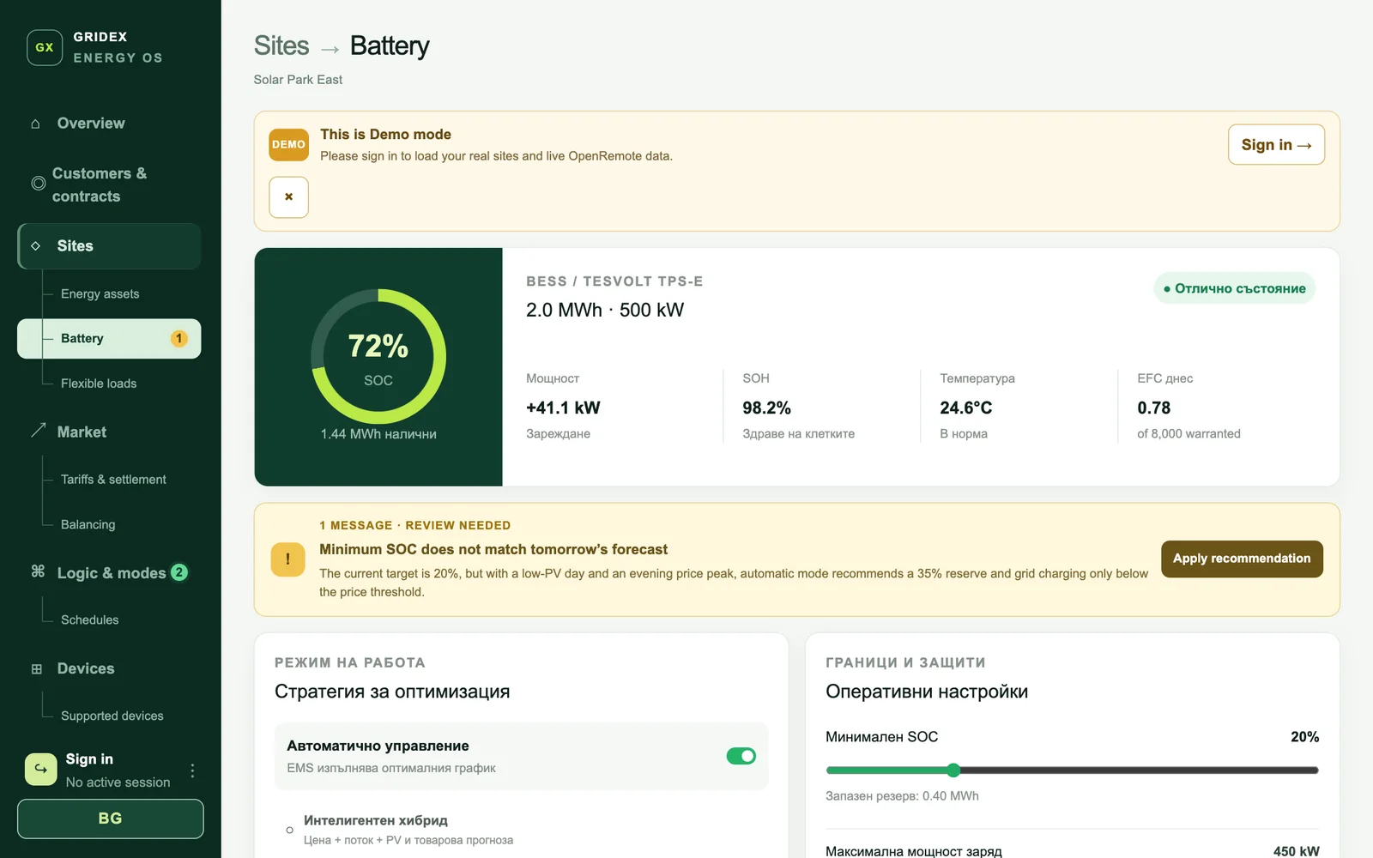The image size is (1373, 858).
Task: Click the Sites breadcrumb link
Action: click(x=281, y=45)
